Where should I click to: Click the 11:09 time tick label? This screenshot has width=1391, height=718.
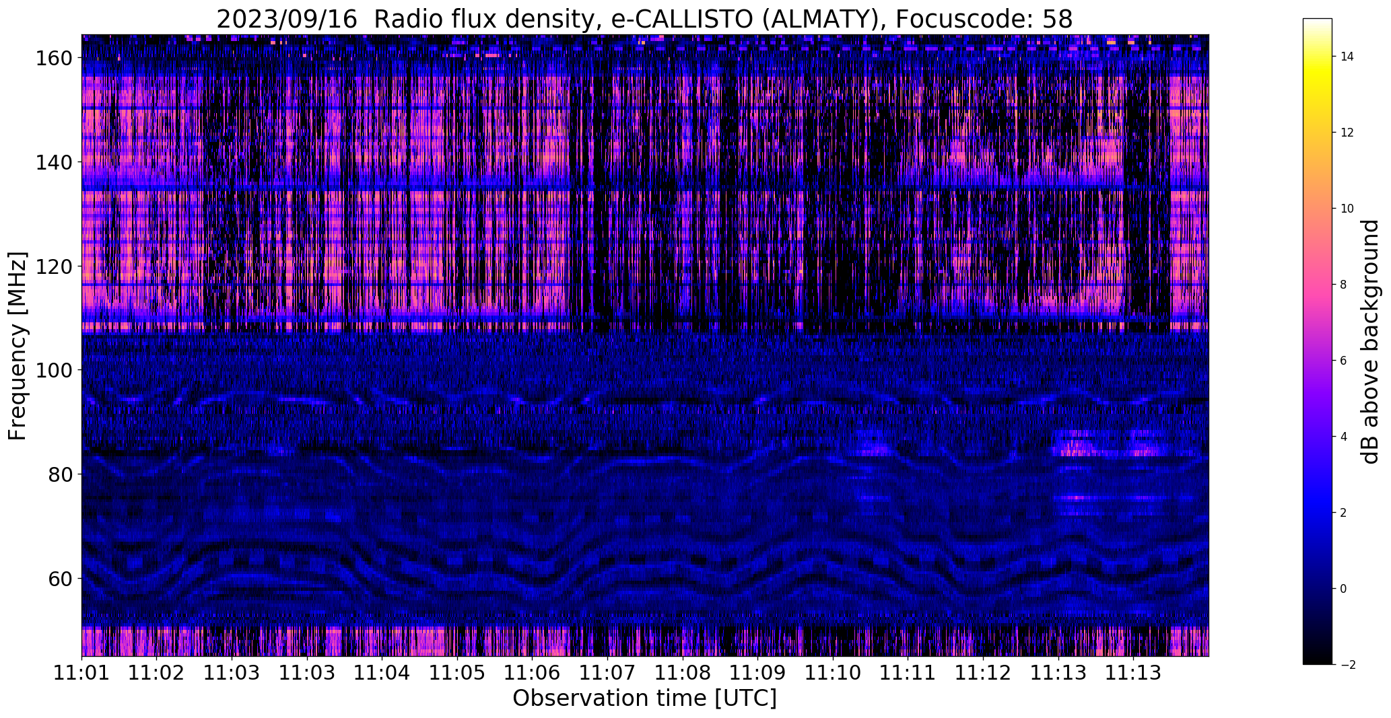tap(757, 673)
